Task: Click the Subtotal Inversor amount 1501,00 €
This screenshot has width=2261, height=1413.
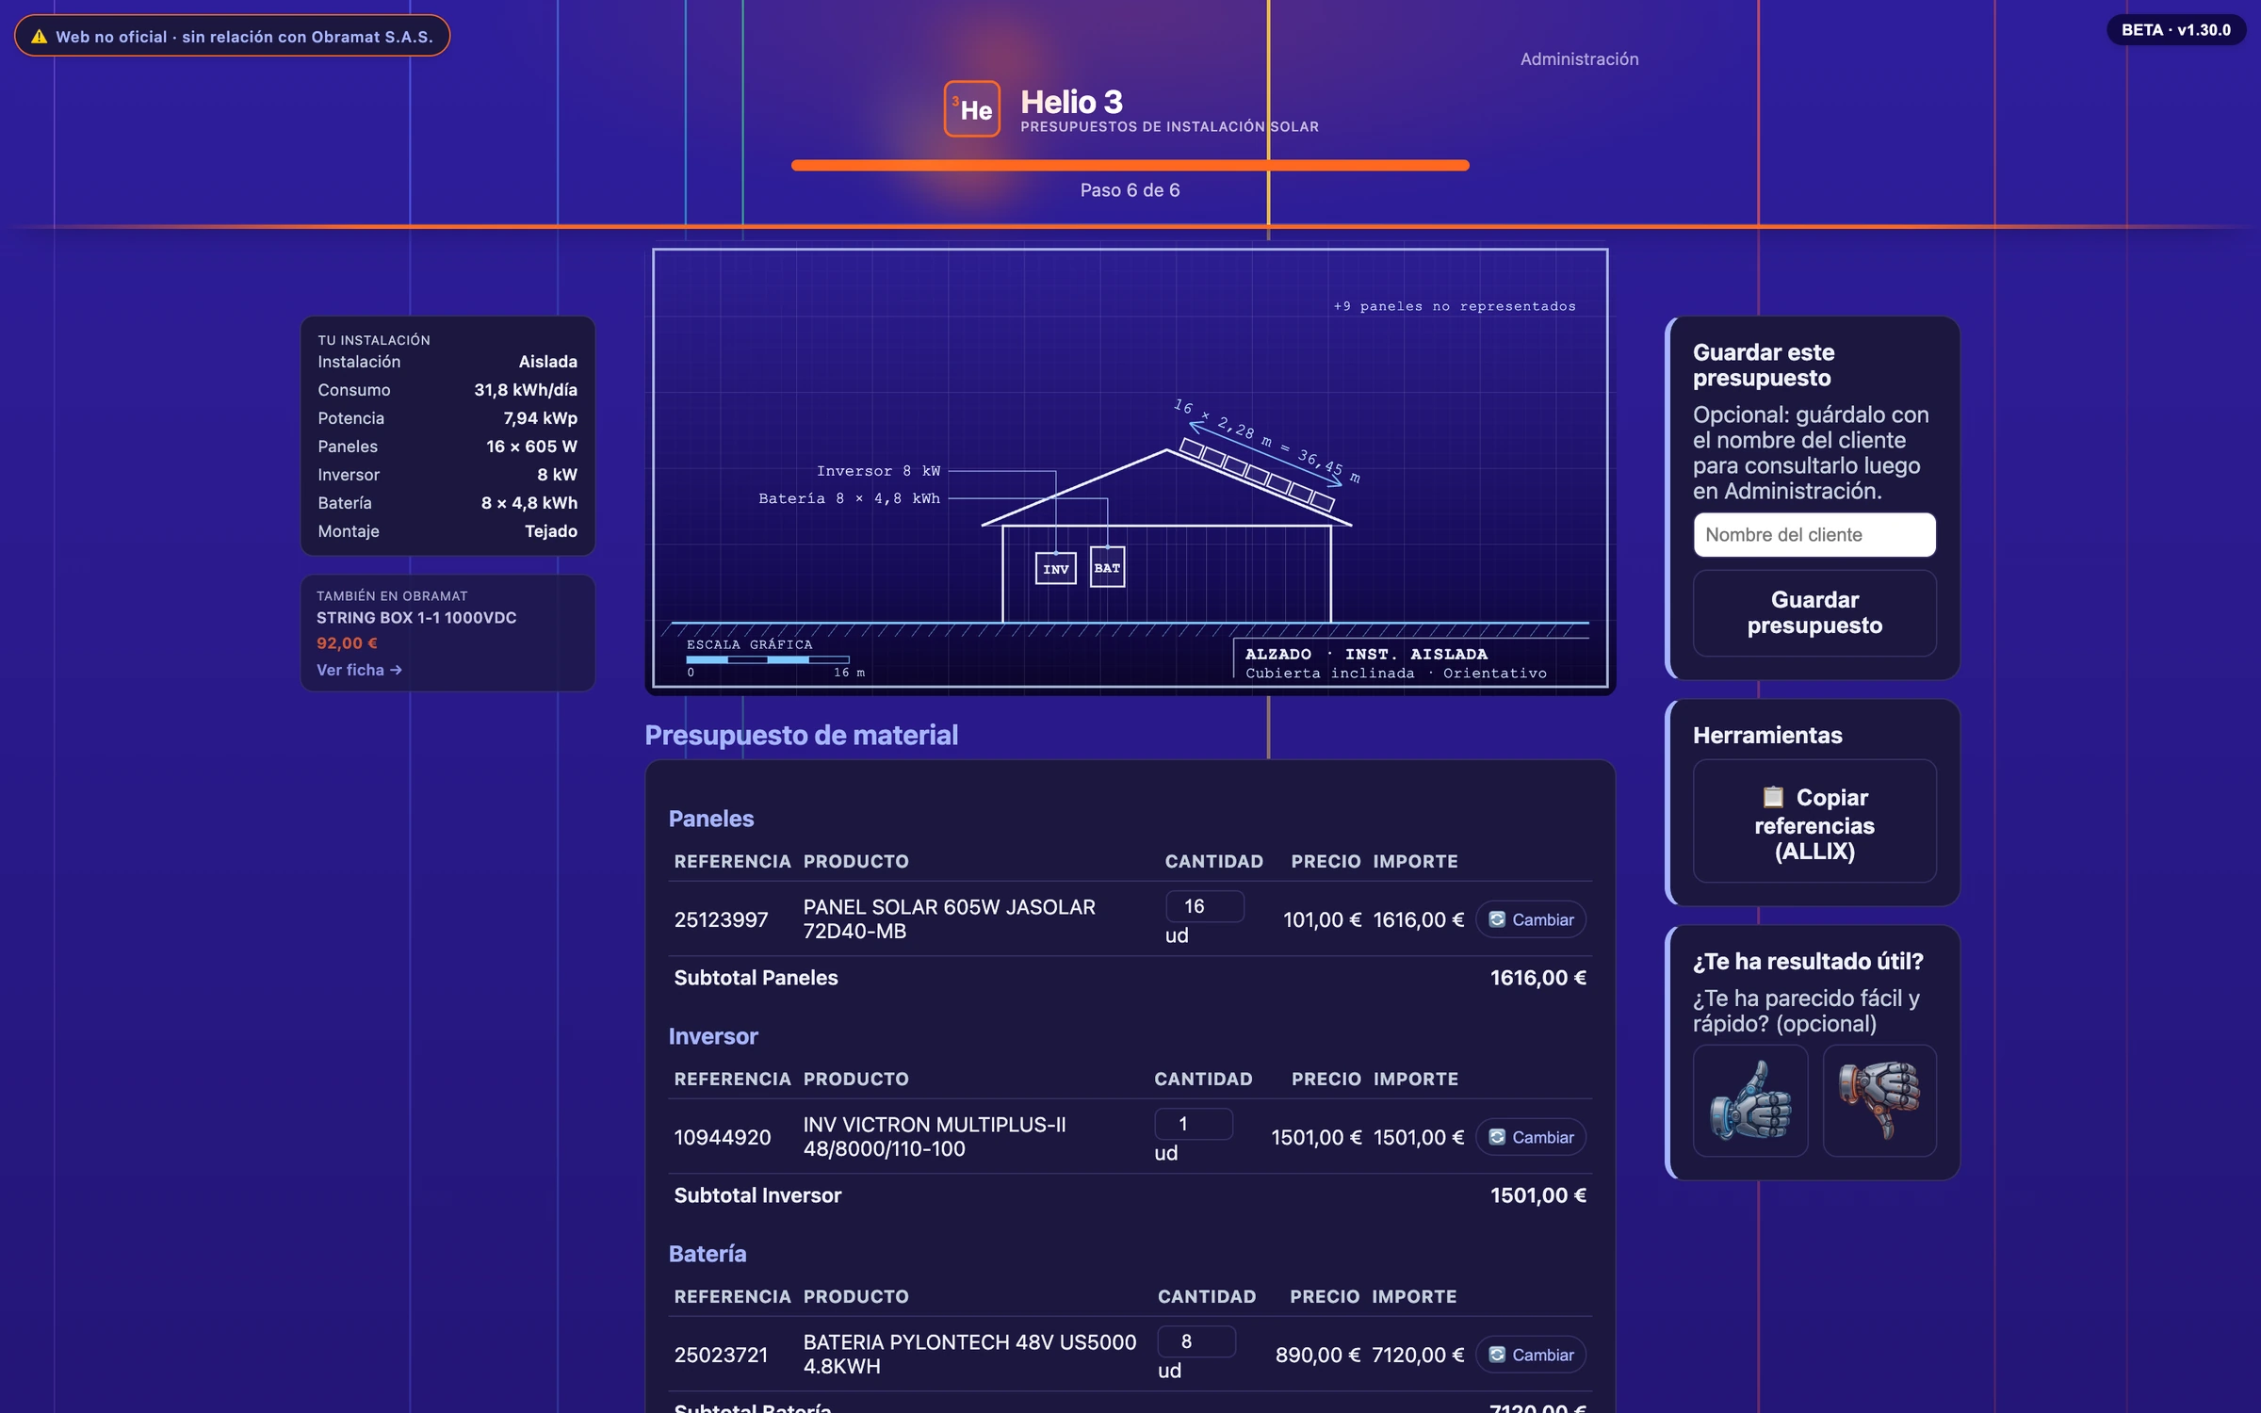Action: point(1538,1195)
